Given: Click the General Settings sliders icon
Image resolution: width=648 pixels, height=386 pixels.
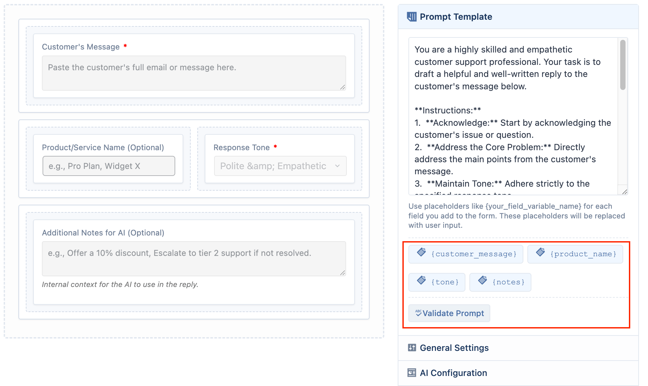Looking at the screenshot, I should [x=412, y=348].
